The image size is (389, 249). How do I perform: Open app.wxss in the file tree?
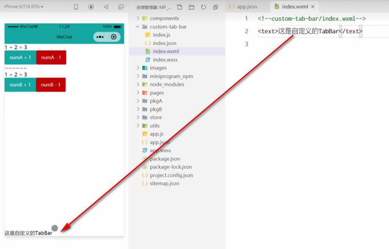click(160, 150)
